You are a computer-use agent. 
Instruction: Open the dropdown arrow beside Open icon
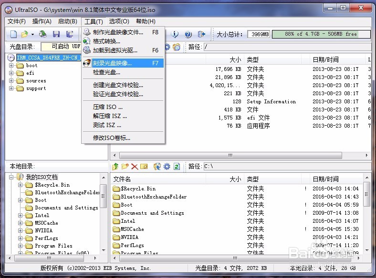32,34
